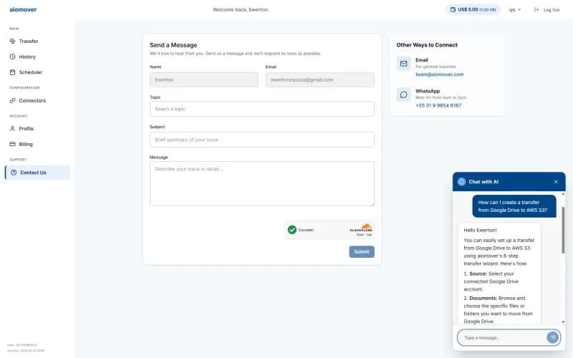Click the Chat with AI title
Screen dimensions: 573x358
click(x=483, y=182)
